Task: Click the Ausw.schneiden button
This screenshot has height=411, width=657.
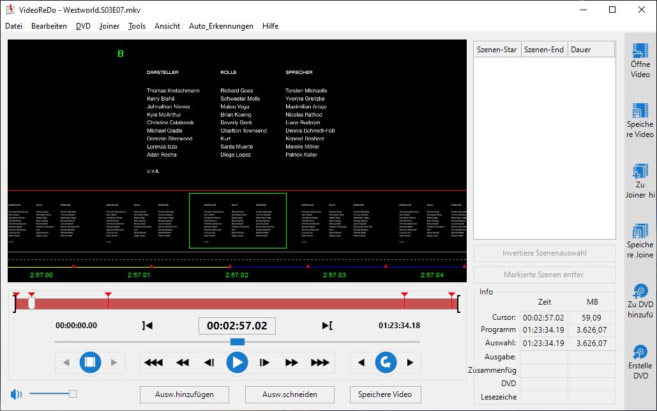Action: point(289,394)
